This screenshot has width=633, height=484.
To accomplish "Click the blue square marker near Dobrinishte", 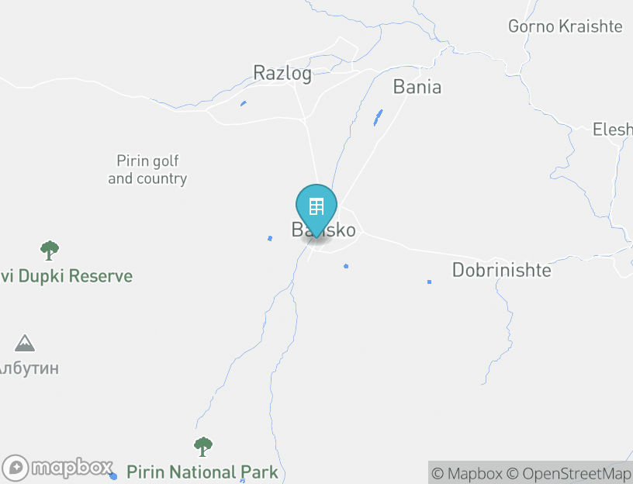I will pos(429,282).
